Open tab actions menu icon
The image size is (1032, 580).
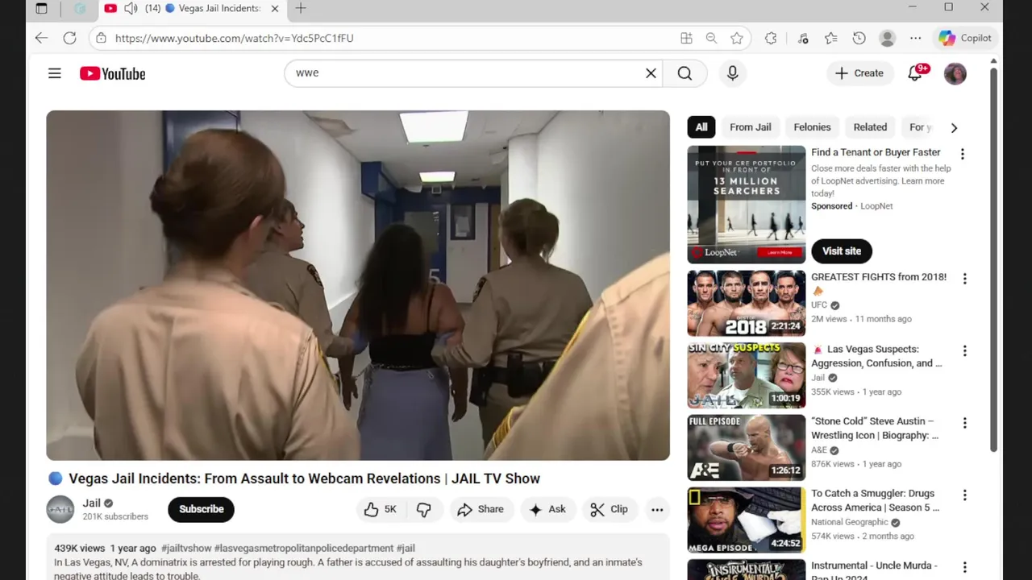coord(42,8)
